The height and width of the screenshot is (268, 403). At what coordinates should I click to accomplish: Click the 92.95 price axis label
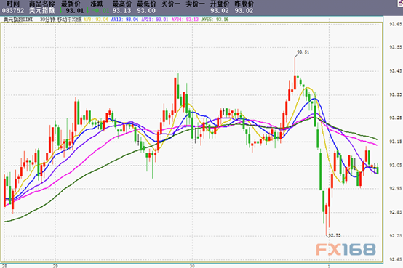[396, 189]
